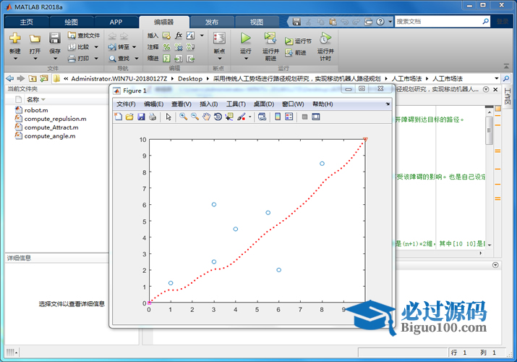Click the Open (打开) folder icon
The height and width of the screenshot is (362, 517).
(x=35, y=38)
